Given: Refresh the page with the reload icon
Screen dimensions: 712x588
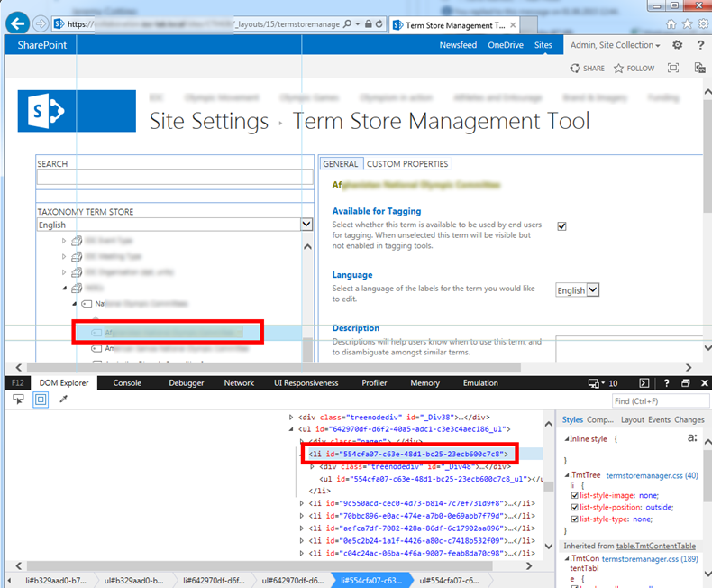Looking at the screenshot, I should (x=379, y=23).
